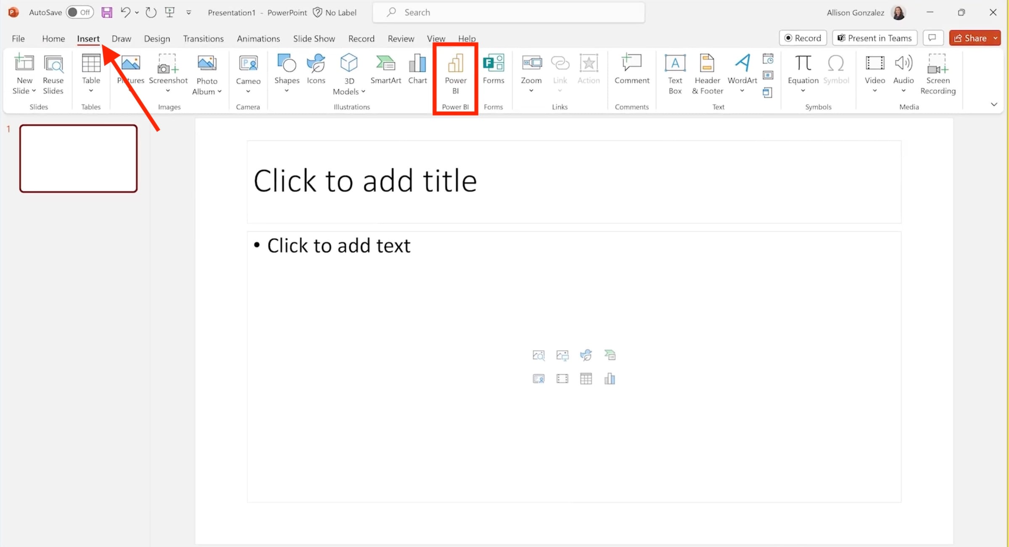Insert a Forms survey
This screenshot has width=1009, height=547.
(x=494, y=71)
